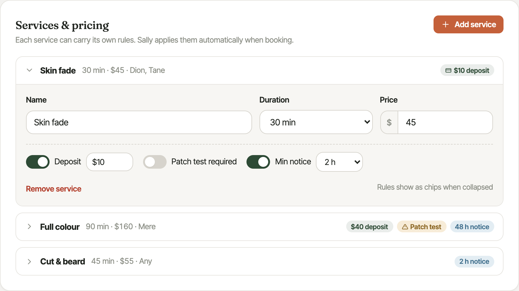Open the Min notice dropdown showing 2 h
Image resolution: width=519 pixels, height=291 pixels.
click(339, 162)
